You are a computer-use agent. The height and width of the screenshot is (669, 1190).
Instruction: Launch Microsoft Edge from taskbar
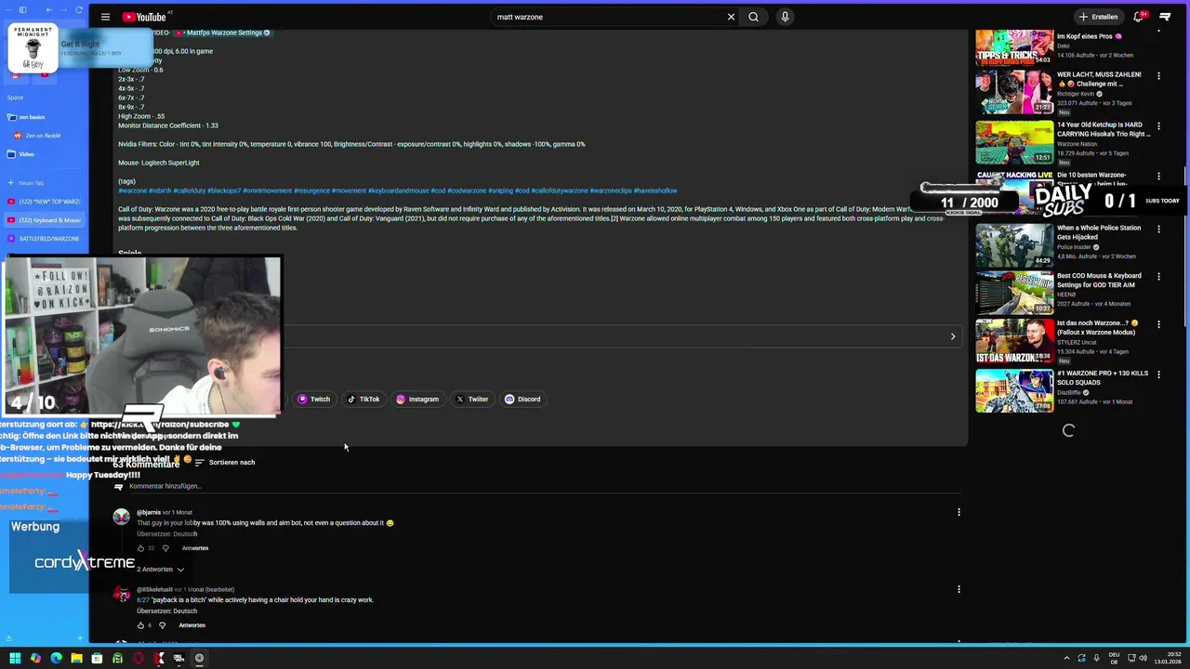pyautogui.click(x=56, y=658)
